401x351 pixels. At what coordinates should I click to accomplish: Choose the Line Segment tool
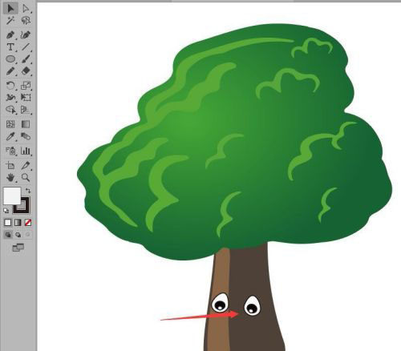pos(26,47)
